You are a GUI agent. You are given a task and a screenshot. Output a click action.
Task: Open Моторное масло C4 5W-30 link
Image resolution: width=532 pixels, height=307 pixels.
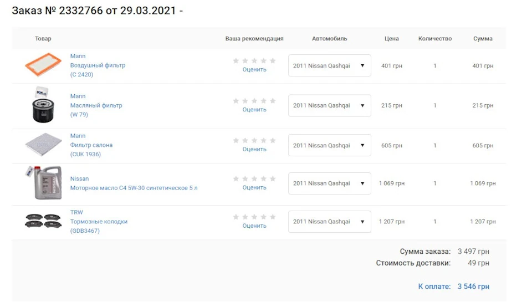[134, 188]
